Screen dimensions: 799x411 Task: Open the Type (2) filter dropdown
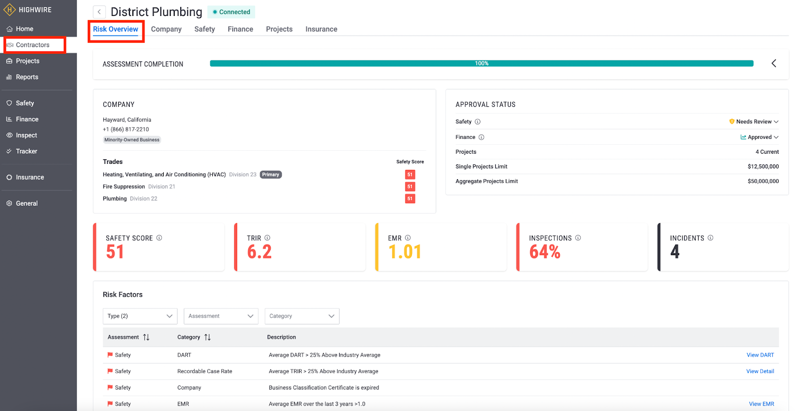click(140, 316)
